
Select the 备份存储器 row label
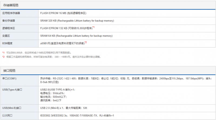pyautogui.click(x=9, y=21)
